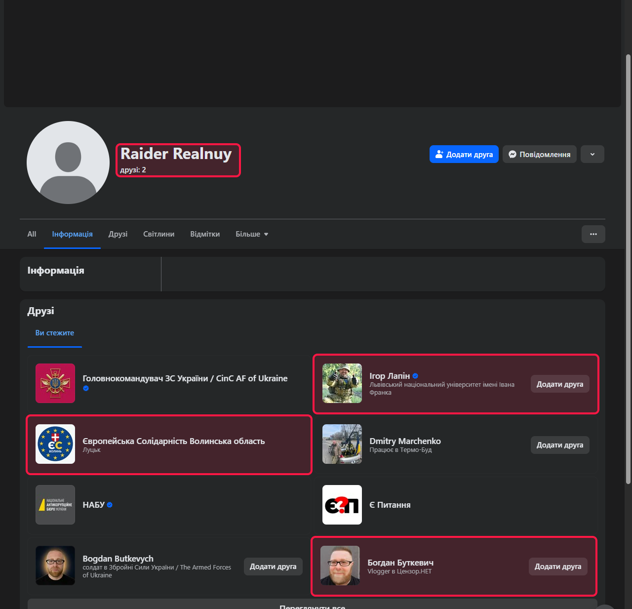Image resolution: width=632 pixels, height=609 pixels.
Task: Add Богдан Буткевич as friend
Action: [558, 566]
